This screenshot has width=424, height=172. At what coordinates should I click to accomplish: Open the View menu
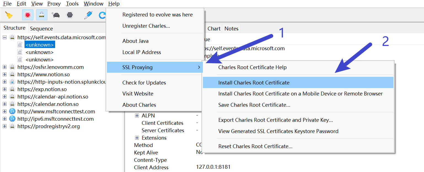click(x=37, y=4)
